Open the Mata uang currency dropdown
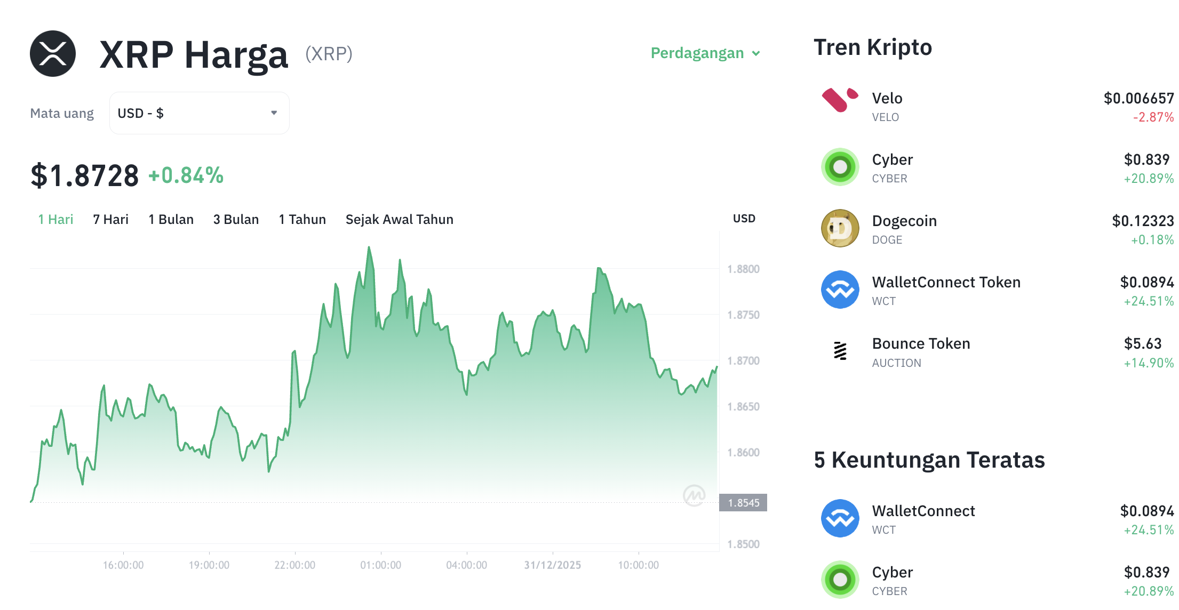Image resolution: width=1179 pixels, height=610 pixels. coord(198,113)
